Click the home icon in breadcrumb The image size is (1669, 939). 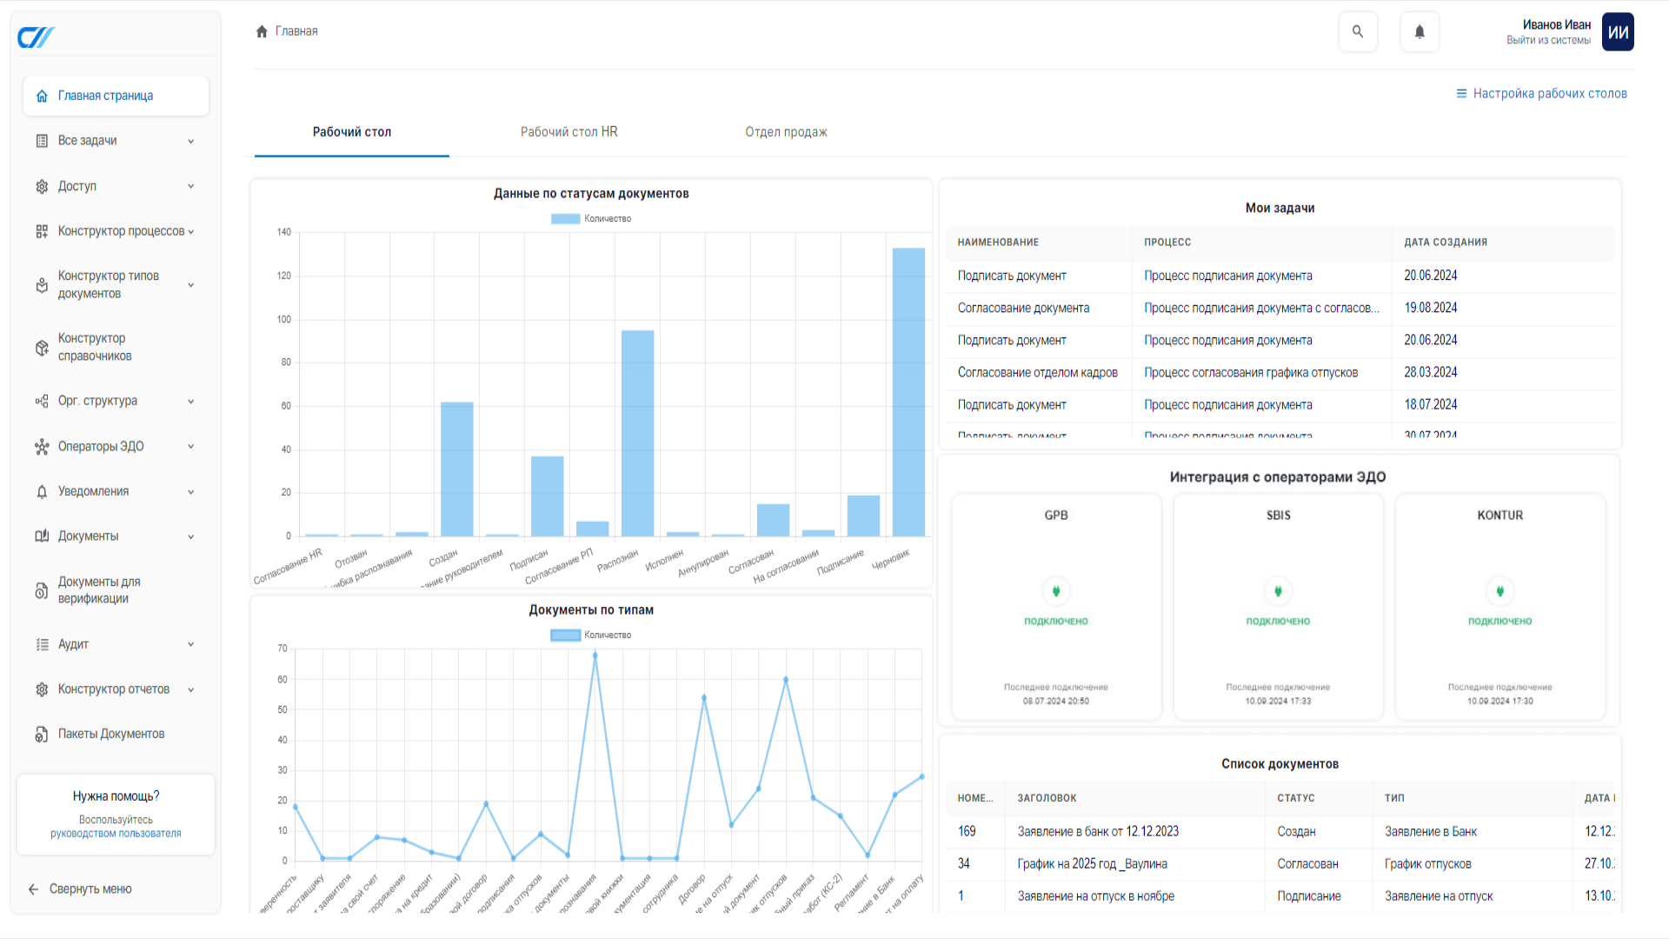pos(262,31)
